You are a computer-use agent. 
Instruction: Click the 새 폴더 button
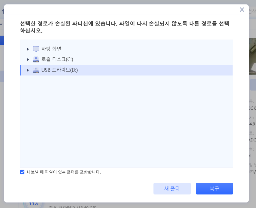[x=172, y=189]
